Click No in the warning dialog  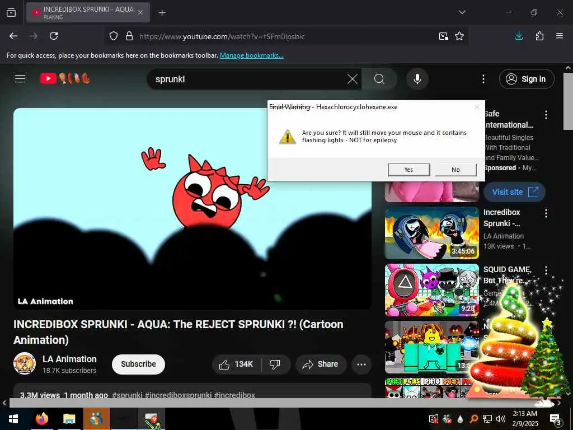[x=455, y=170]
